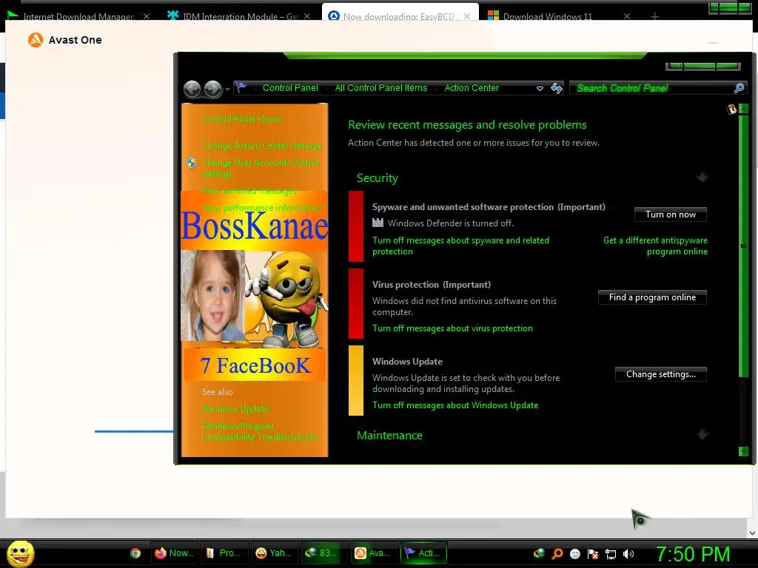The width and height of the screenshot is (758, 568).
Task: Click the Turn on now button
Action: [x=671, y=214]
